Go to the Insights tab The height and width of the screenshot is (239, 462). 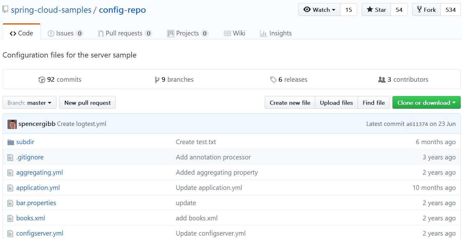pos(276,33)
